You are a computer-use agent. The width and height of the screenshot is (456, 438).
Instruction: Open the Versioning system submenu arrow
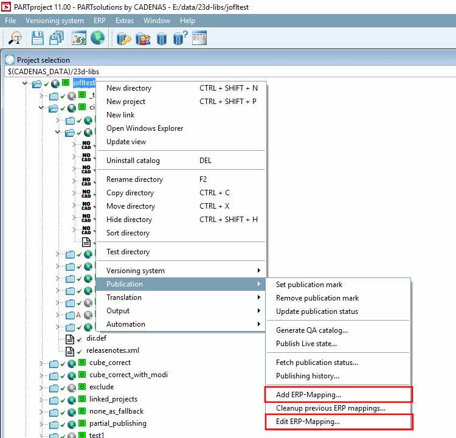click(258, 271)
